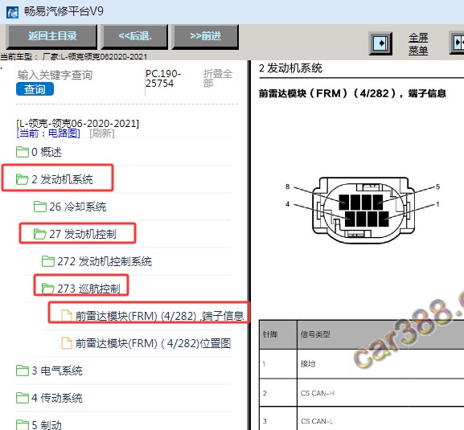Viewport: 464px width, 430px height.
Task: Collapse all with 折叠全部
Action: (x=217, y=78)
